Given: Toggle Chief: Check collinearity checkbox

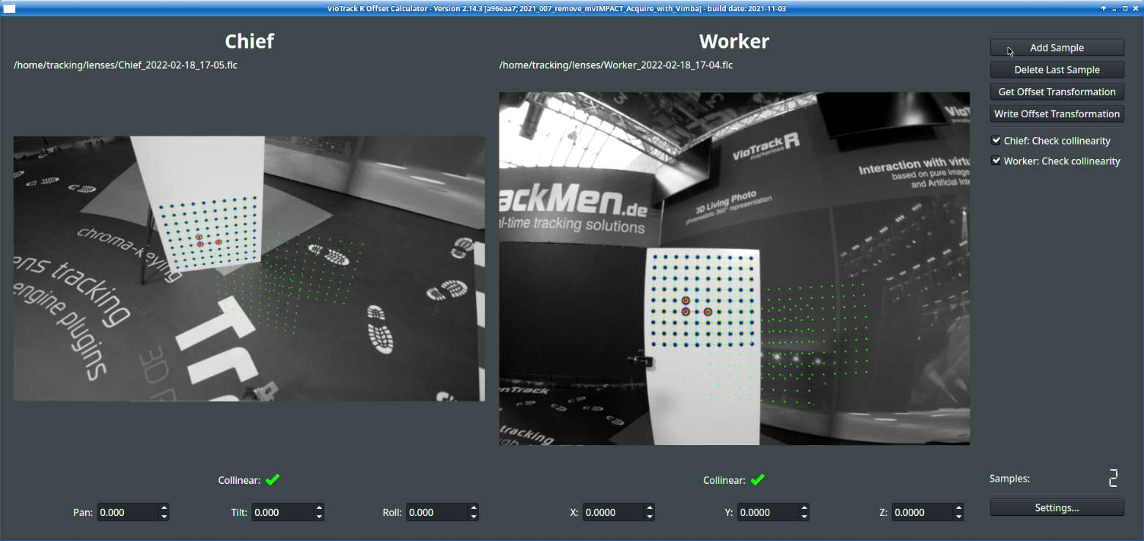Looking at the screenshot, I should [996, 141].
